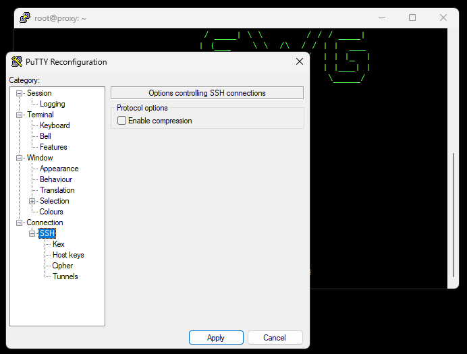Close the PuTTY Reconfiguration dialog
This screenshot has width=467, height=354.
[x=300, y=61]
